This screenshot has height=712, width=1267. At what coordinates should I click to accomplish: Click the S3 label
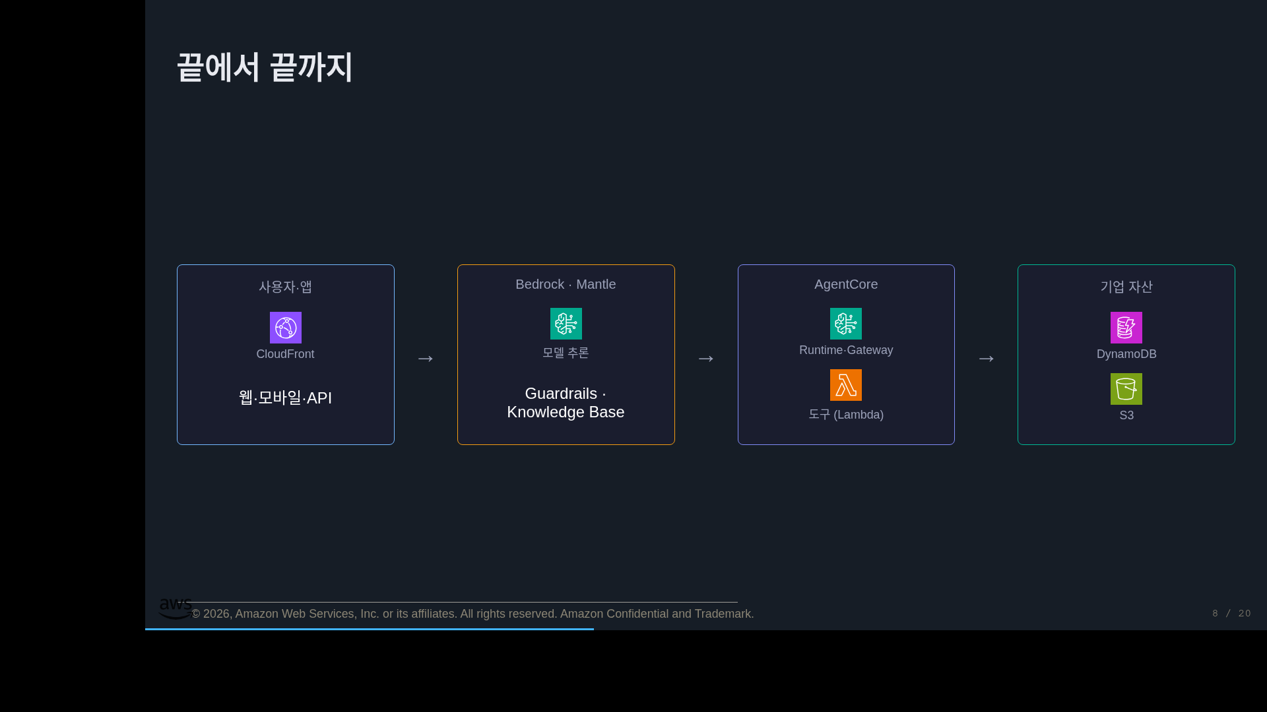1126,415
